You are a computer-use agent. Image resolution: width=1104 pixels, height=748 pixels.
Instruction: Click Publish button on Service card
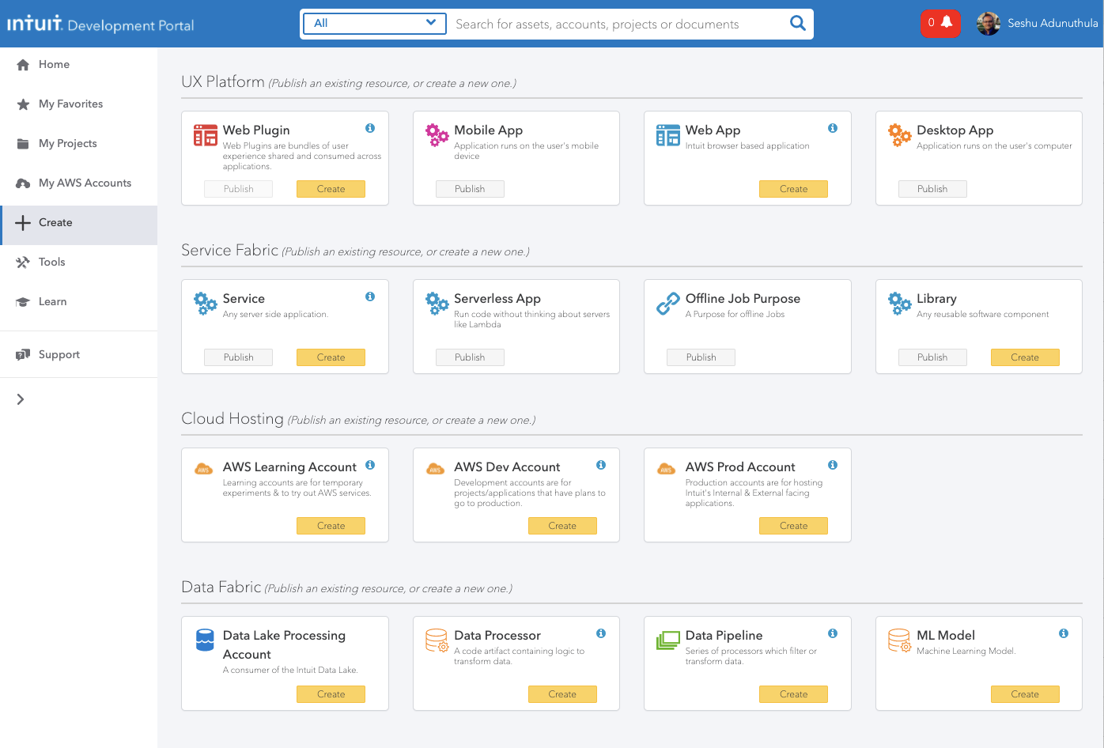coord(238,357)
